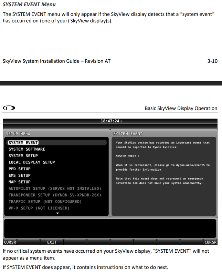The height and width of the screenshot is (272, 222).
Task: Click the SYSTEM EVENT panel title on the right
Action: click(x=128, y=134)
